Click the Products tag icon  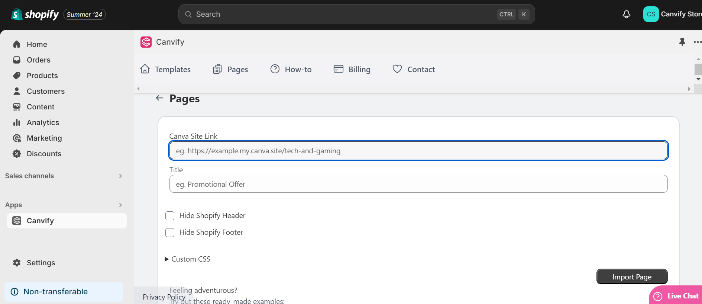[17, 76]
